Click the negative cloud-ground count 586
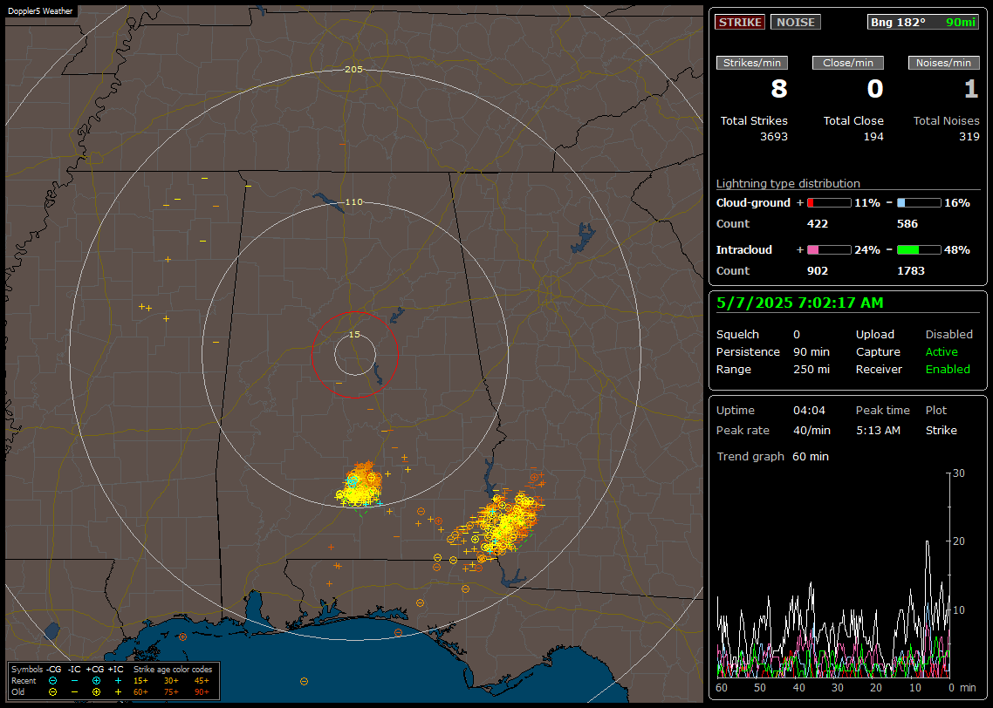This screenshot has width=993, height=708. click(x=907, y=224)
